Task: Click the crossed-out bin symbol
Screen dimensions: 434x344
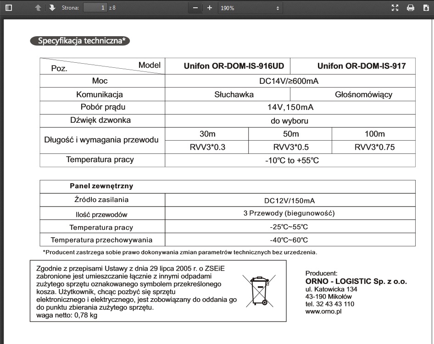Action: (259, 291)
